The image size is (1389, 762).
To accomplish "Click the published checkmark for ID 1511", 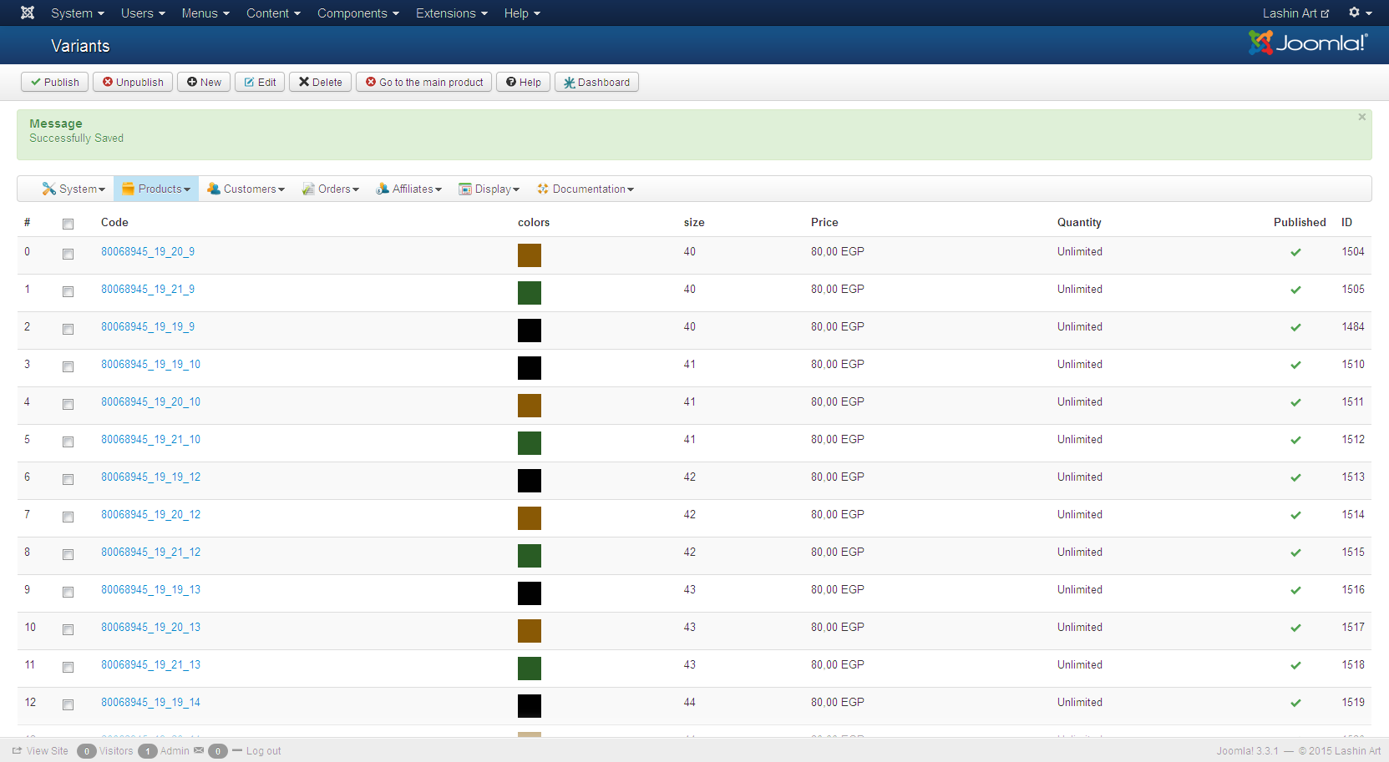I will [x=1295, y=402].
